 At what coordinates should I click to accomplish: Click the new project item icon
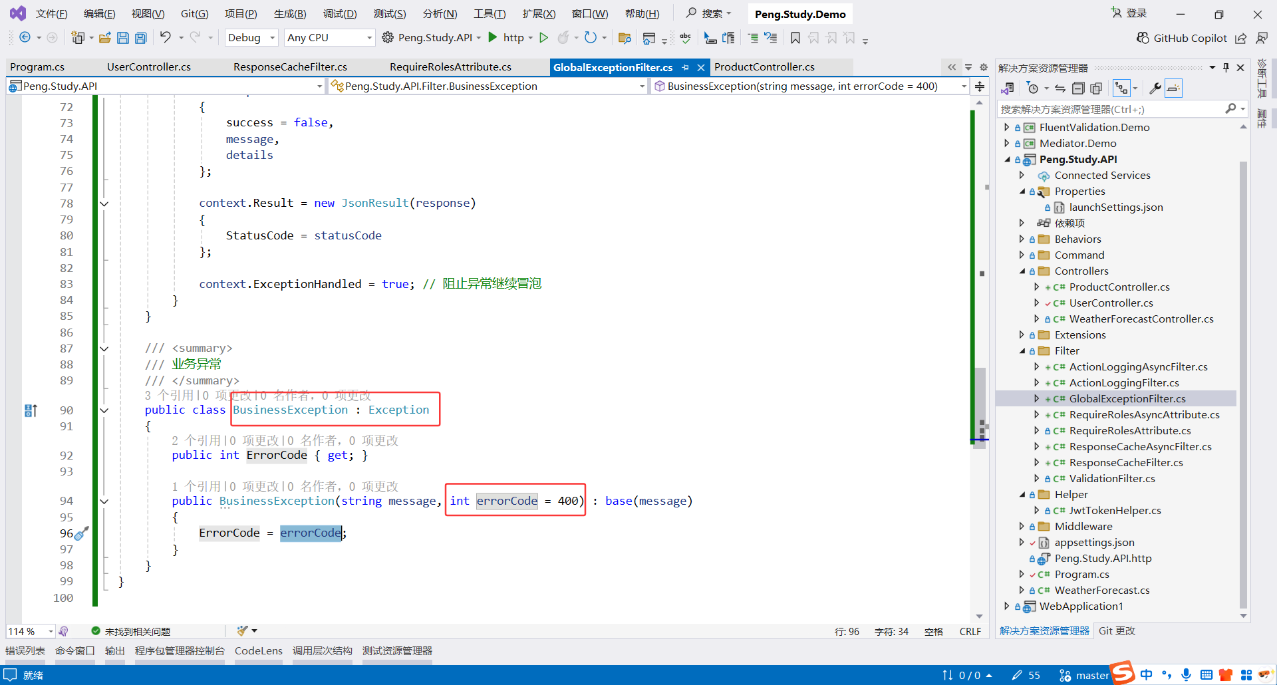pyautogui.click(x=78, y=38)
